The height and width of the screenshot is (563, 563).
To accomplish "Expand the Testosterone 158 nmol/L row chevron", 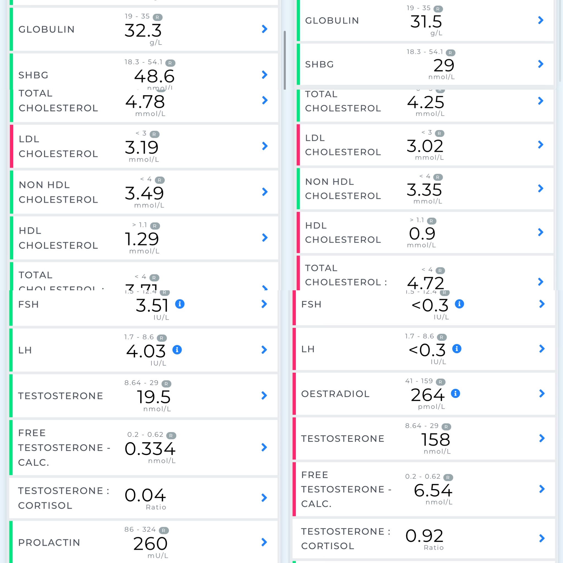I will [x=542, y=438].
